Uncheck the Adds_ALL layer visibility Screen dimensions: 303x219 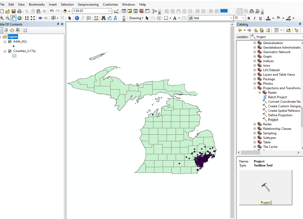(x=10, y=41)
